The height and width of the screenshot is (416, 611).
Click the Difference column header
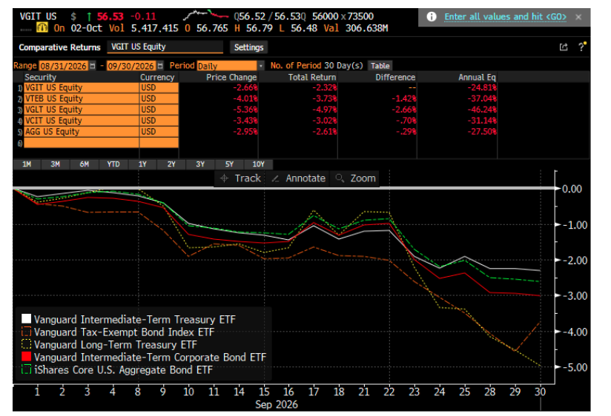pyautogui.click(x=395, y=77)
